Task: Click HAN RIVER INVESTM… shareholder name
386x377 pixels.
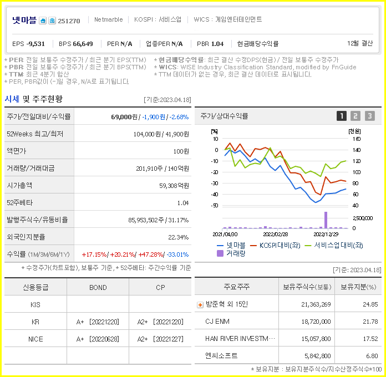Action: click(x=240, y=339)
